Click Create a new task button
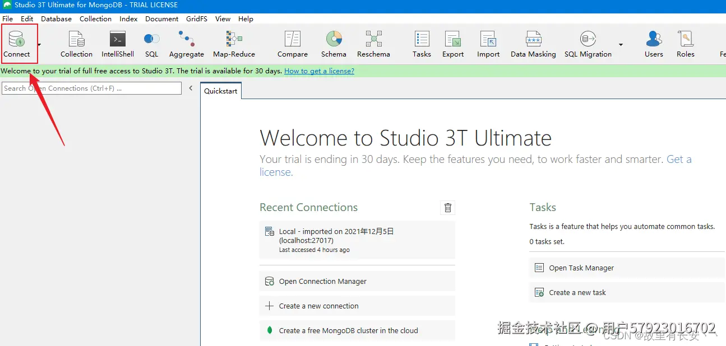 coord(627,293)
